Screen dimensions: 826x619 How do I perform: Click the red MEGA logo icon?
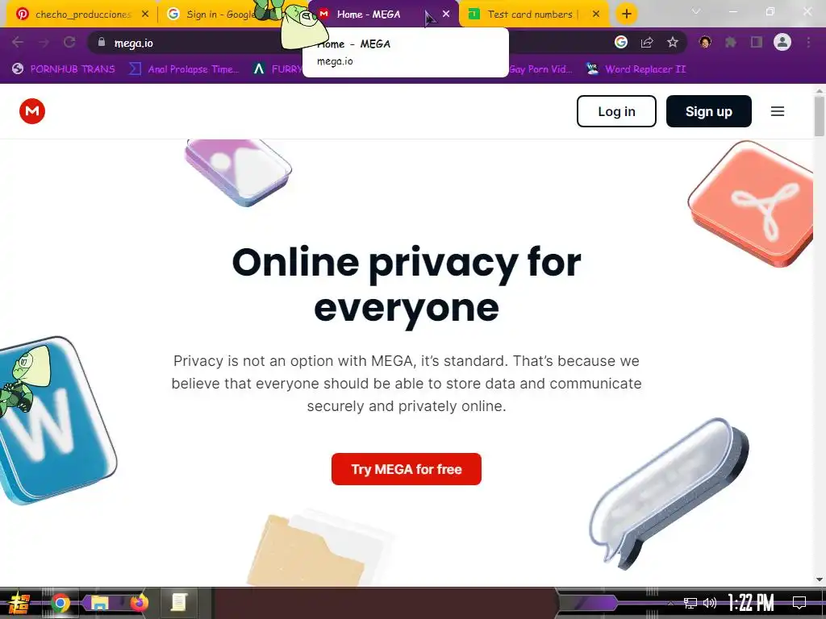32,111
